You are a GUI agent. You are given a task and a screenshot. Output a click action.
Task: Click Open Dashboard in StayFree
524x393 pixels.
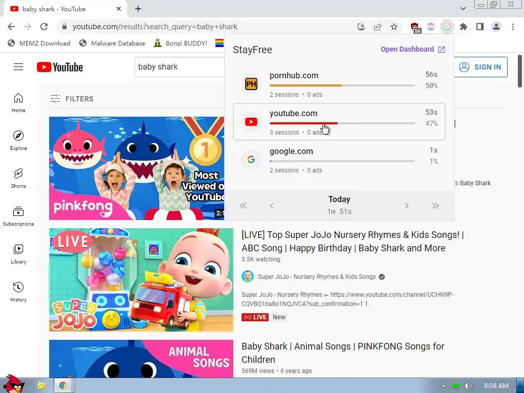point(413,50)
